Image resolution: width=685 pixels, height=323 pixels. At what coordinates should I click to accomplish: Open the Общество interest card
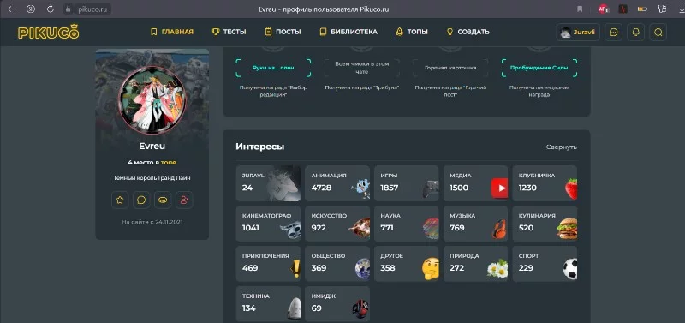pyautogui.click(x=337, y=264)
